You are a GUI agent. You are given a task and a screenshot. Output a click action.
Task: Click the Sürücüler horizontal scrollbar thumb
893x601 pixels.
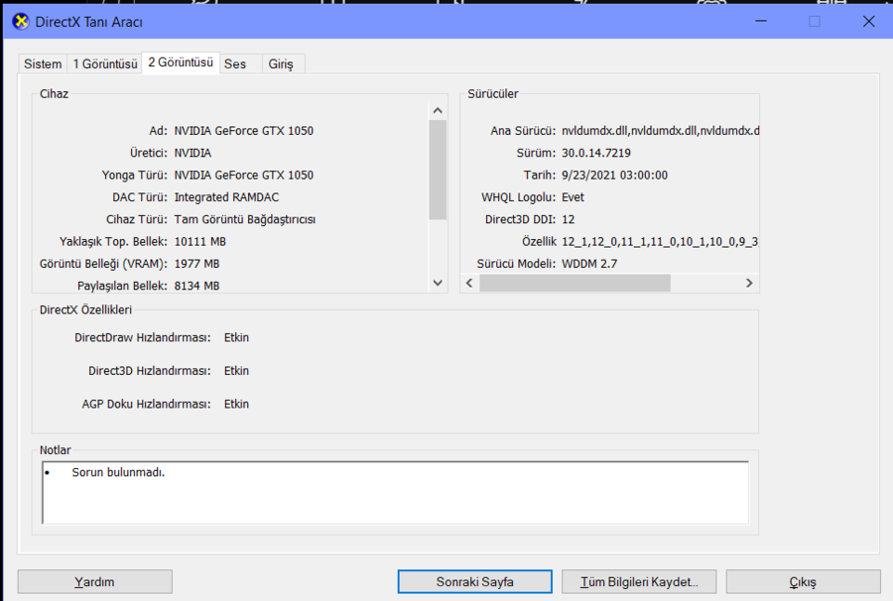tap(574, 283)
